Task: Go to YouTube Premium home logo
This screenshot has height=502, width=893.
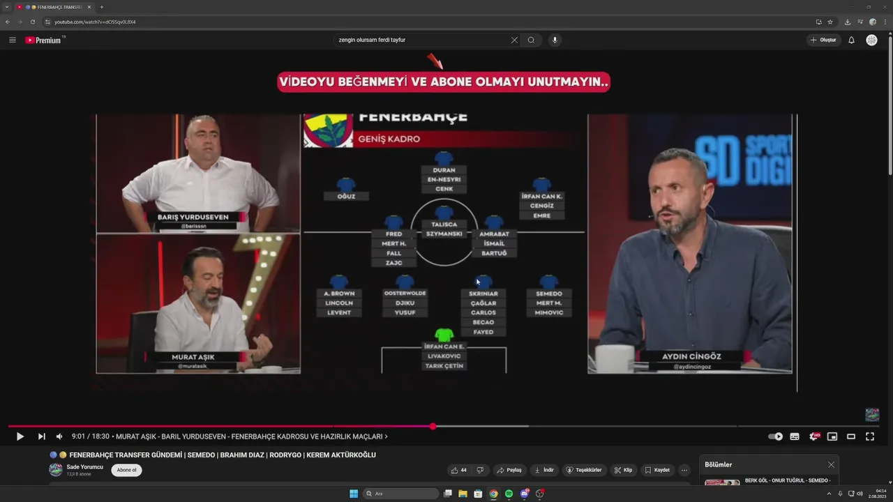Action: point(43,40)
